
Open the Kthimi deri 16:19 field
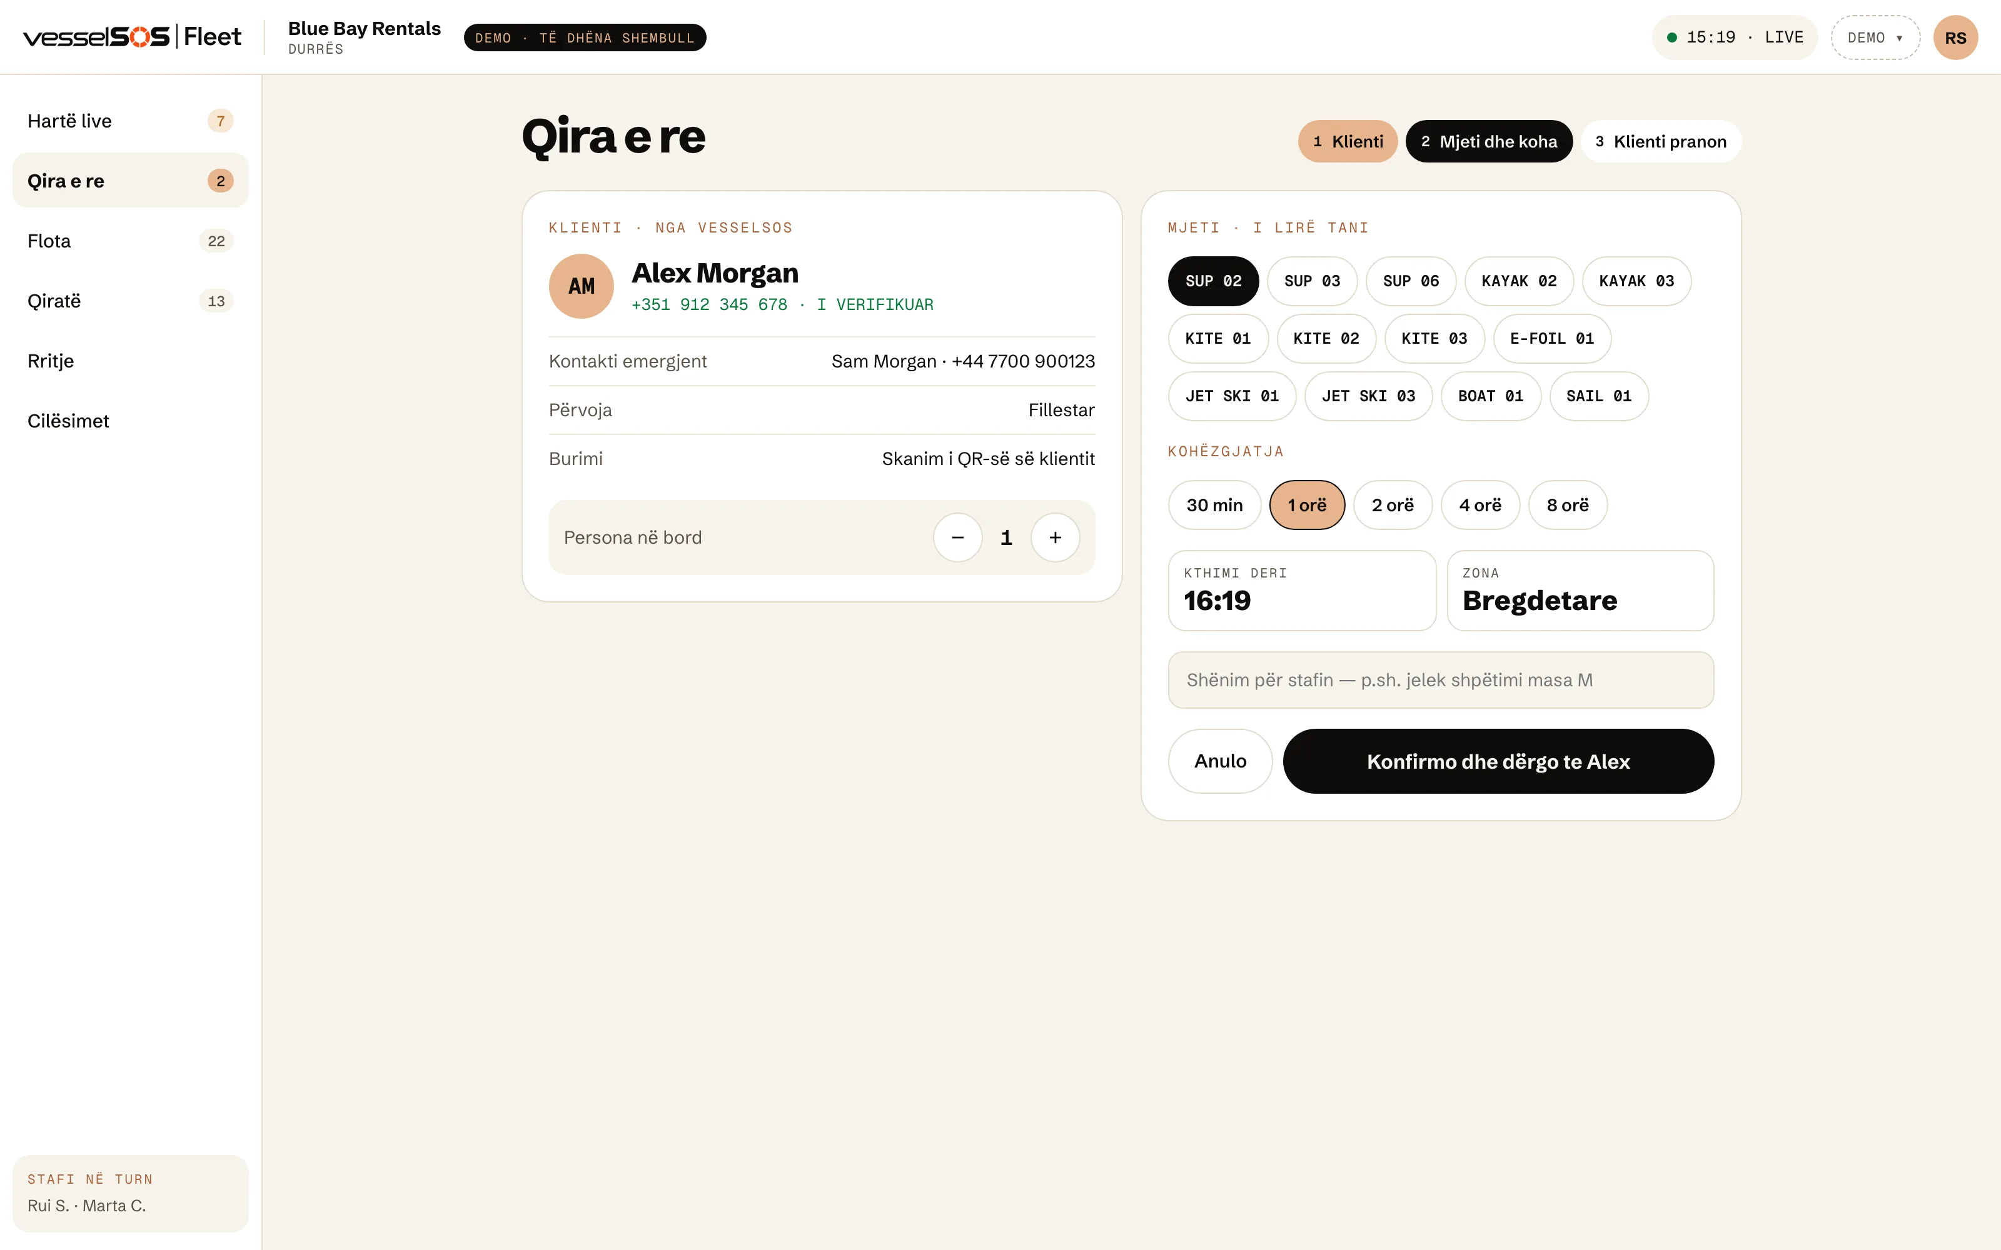[x=1303, y=590]
